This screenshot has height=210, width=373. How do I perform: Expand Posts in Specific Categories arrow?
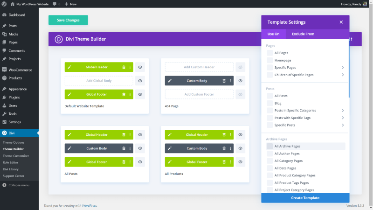point(343,111)
